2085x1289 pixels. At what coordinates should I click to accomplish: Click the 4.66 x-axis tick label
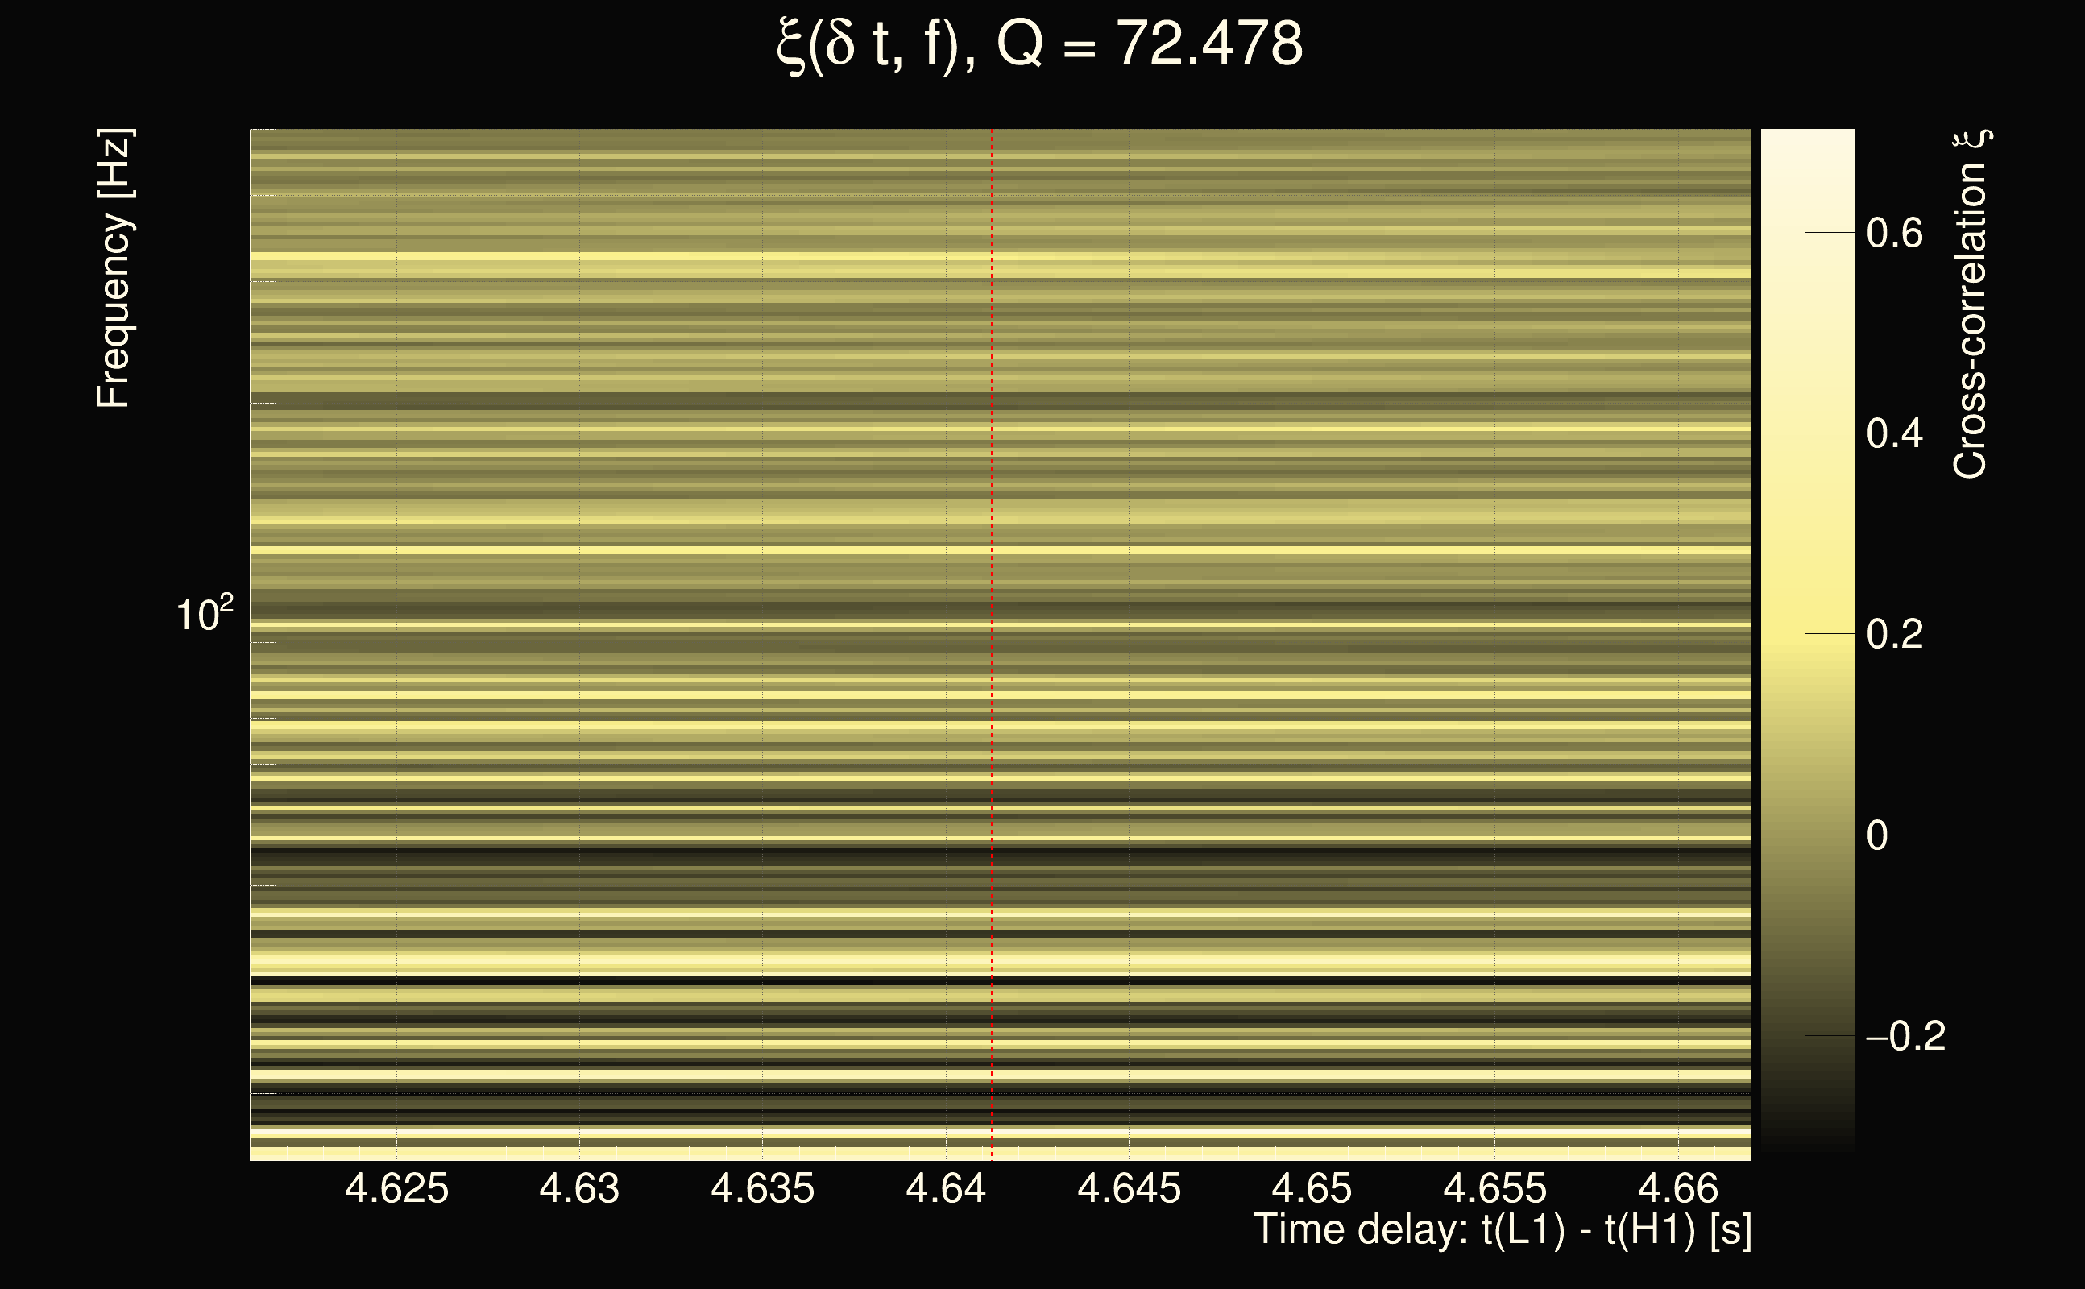tap(1677, 1188)
